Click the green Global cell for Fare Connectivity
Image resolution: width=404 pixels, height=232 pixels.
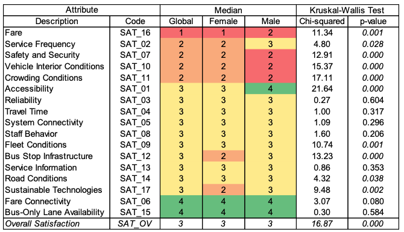coord(181,201)
